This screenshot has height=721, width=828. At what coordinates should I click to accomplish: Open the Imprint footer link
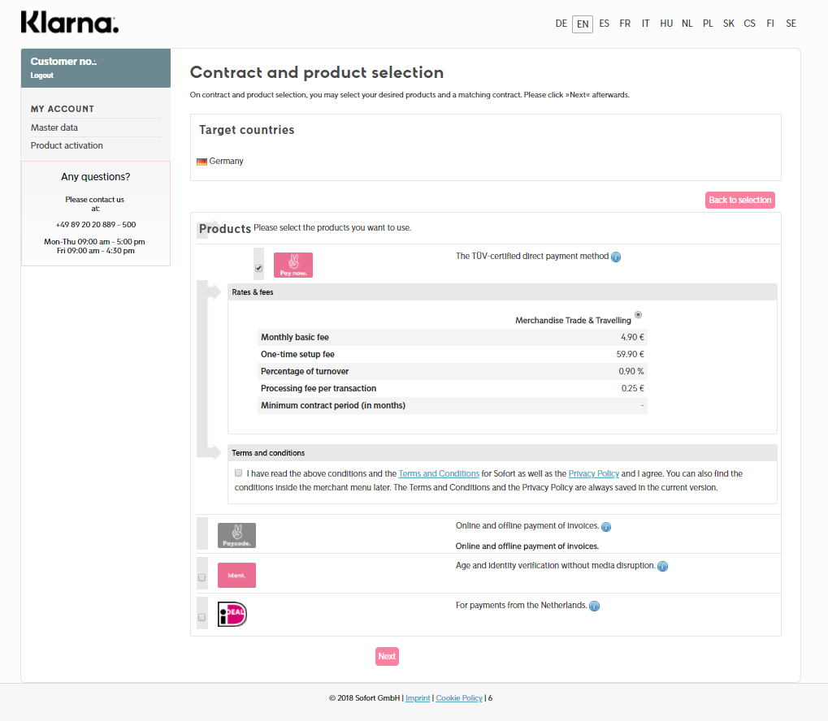tap(418, 697)
